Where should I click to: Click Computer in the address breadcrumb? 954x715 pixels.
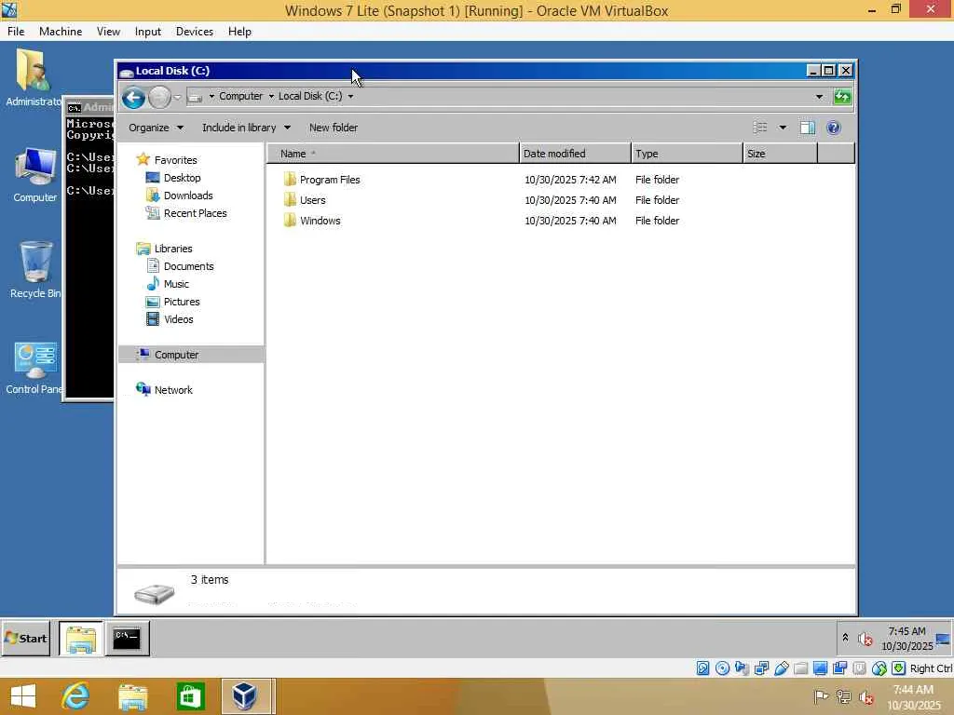tap(241, 96)
